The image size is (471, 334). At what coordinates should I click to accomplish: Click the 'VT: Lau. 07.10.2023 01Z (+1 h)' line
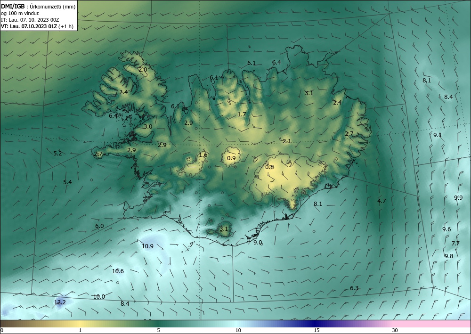pyautogui.click(x=37, y=26)
